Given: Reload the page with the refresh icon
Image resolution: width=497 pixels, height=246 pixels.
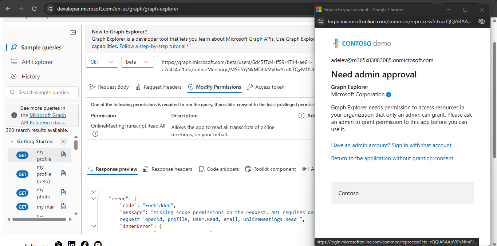Looking at the screenshot, I should (x=34, y=9).
